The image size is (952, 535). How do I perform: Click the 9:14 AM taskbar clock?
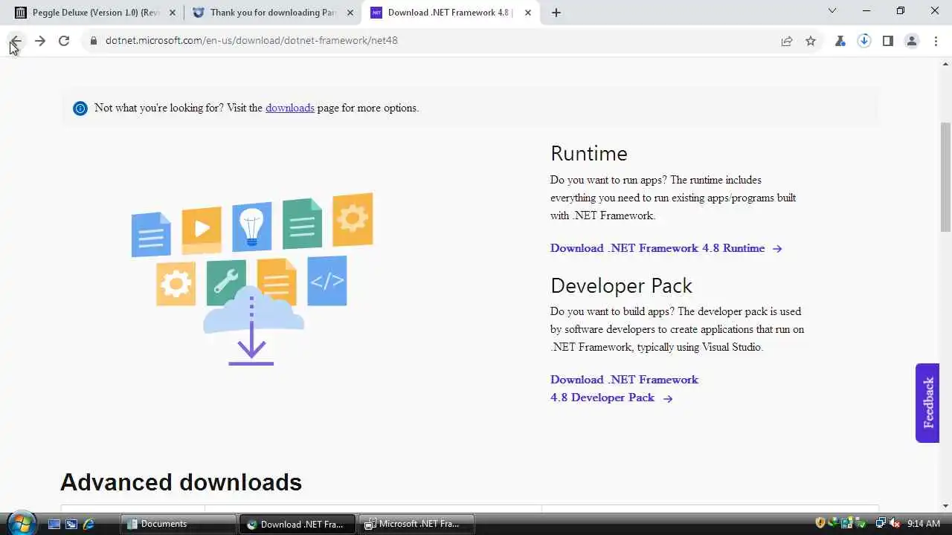click(924, 524)
